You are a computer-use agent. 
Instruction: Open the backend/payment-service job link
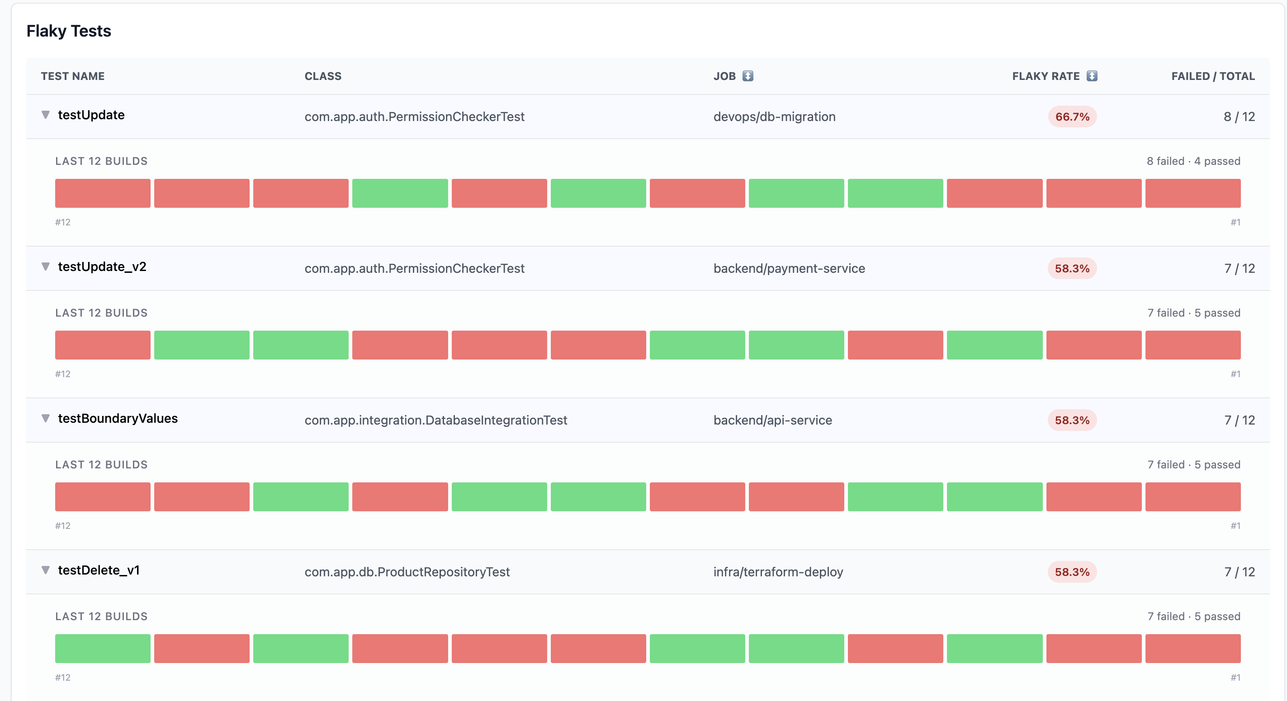pyautogui.click(x=789, y=268)
